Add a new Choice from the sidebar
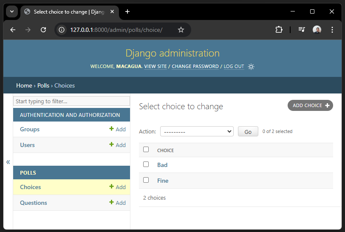 click(118, 187)
